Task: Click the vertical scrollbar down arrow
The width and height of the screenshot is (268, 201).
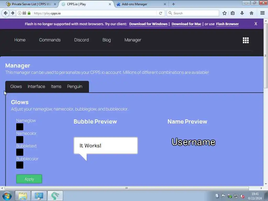Action: (266, 184)
